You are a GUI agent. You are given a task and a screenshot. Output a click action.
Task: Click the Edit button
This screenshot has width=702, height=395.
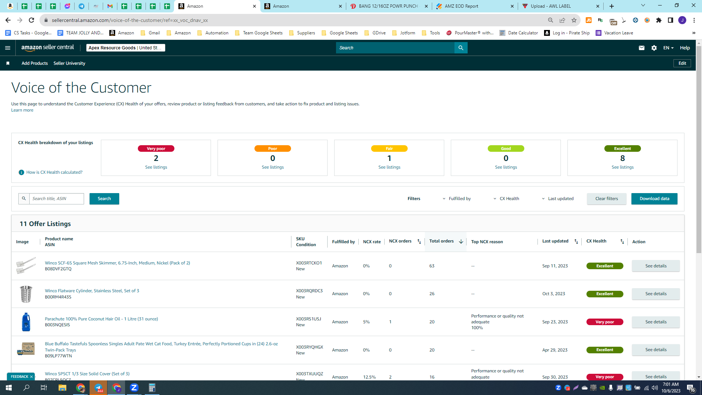[682, 63]
